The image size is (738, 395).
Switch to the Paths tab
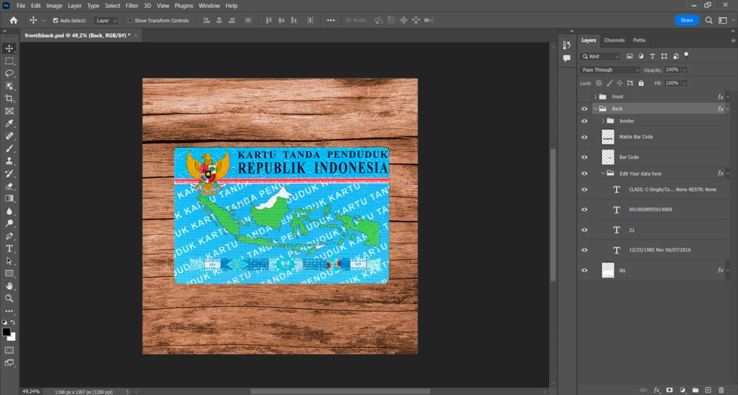pos(639,40)
